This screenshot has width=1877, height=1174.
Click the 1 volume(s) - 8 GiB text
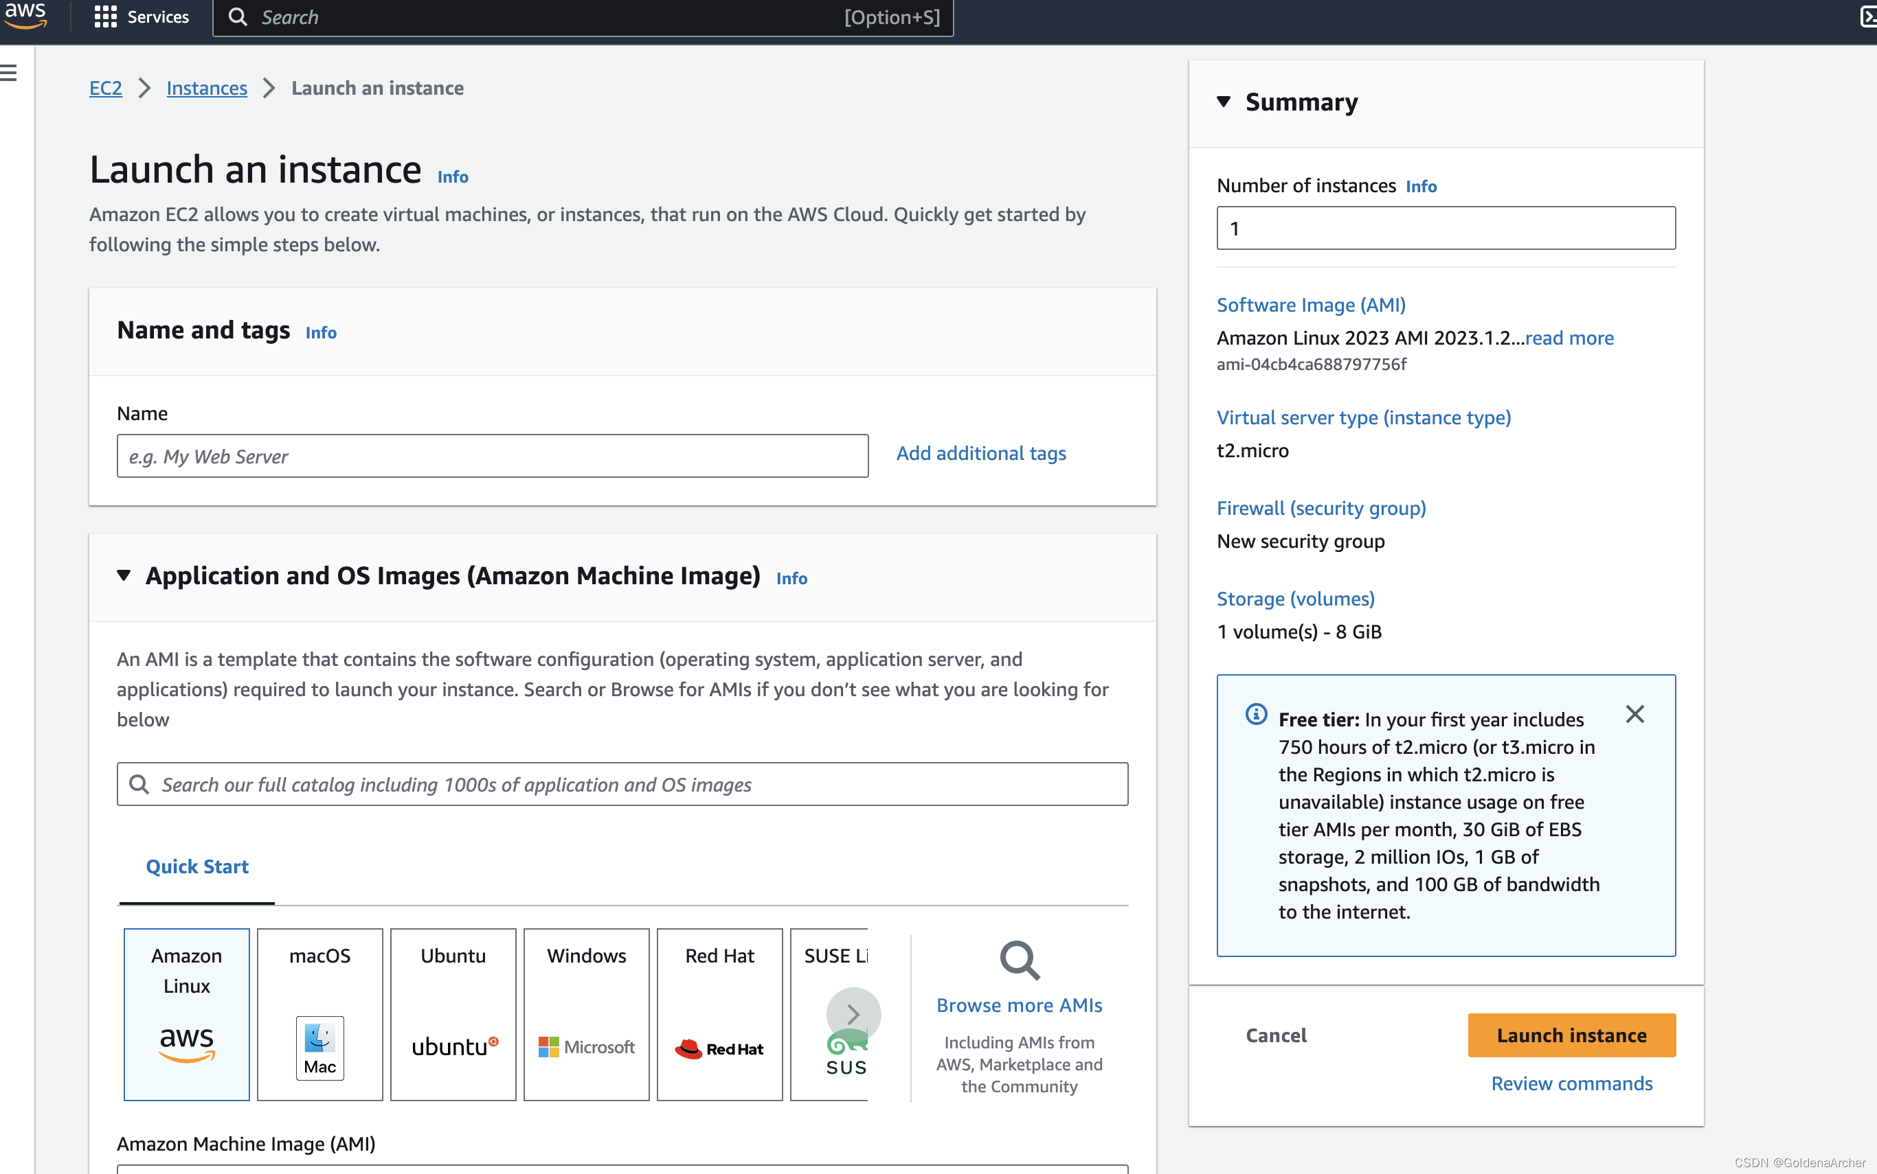pyautogui.click(x=1299, y=632)
